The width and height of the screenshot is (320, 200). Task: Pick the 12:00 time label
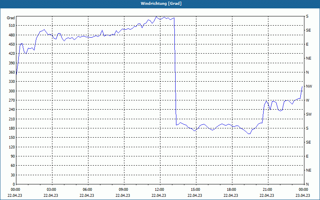159,190
